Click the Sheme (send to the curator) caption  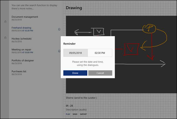pyautogui.click(x=81, y=98)
